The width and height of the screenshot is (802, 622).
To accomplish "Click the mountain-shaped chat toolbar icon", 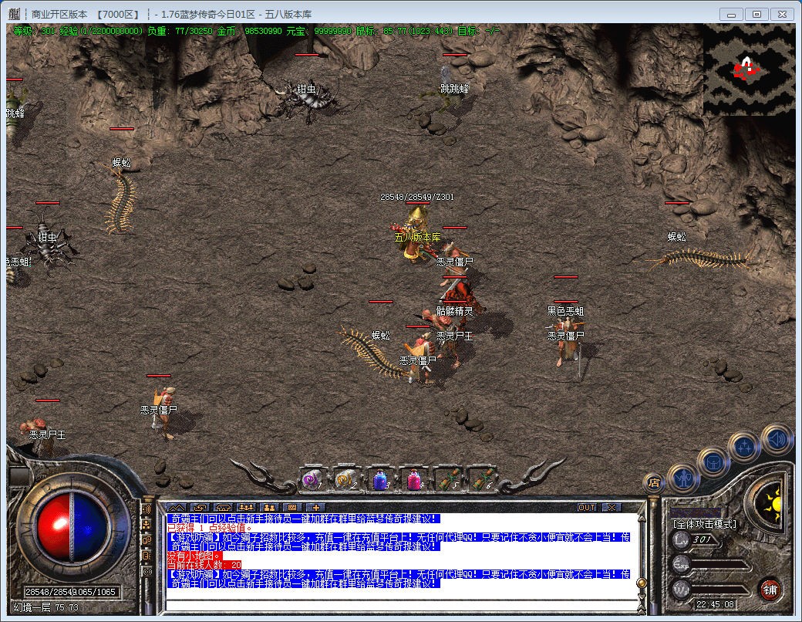I will (x=177, y=507).
